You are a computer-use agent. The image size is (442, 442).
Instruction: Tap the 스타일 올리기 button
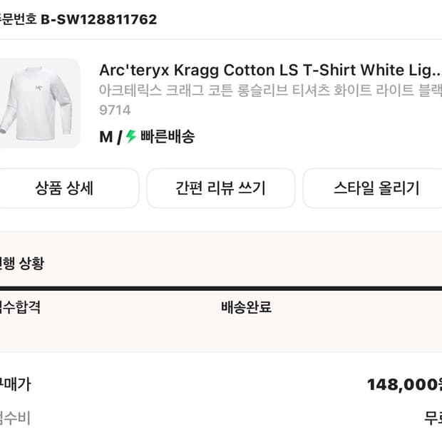376,188
